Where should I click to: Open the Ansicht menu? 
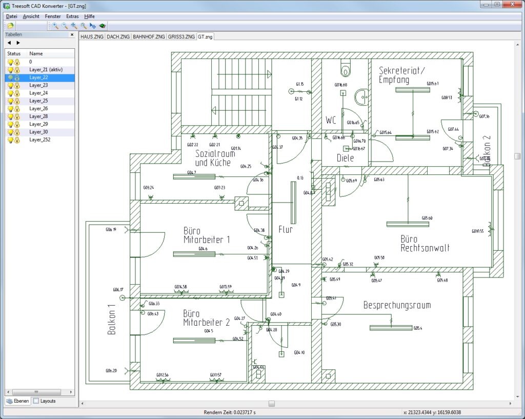(31, 16)
